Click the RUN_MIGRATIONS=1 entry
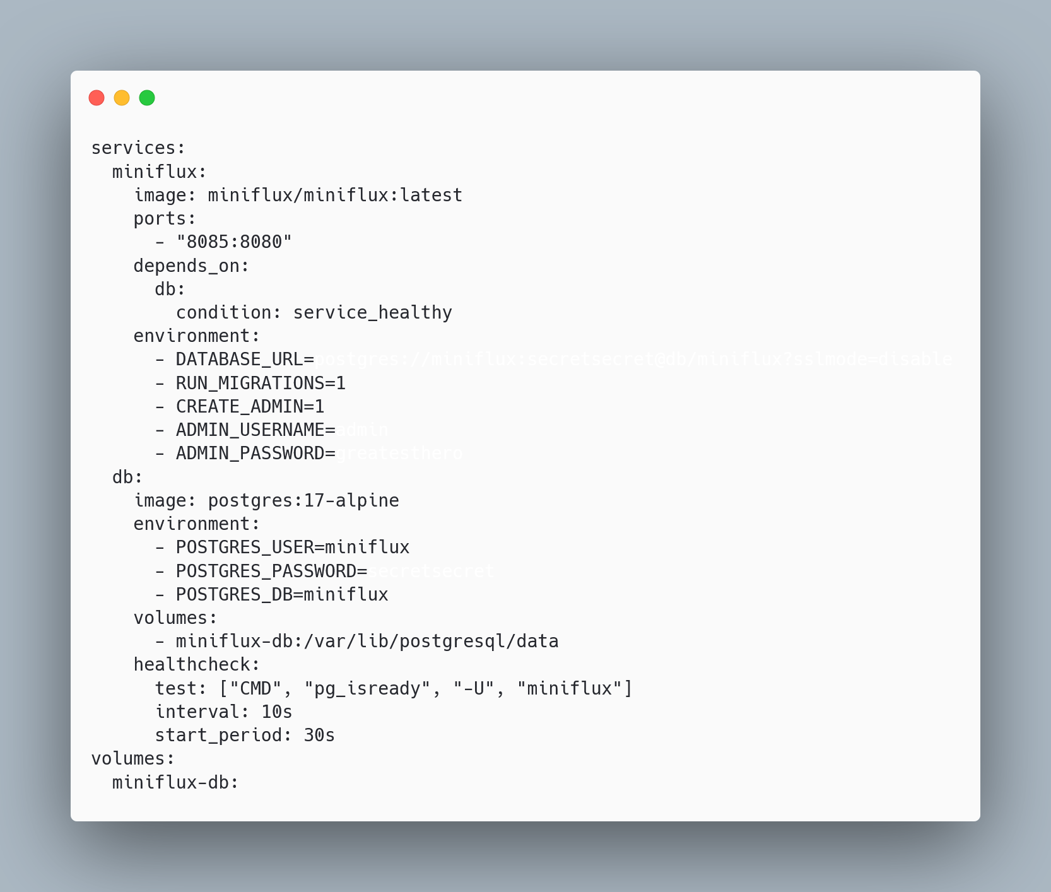 click(x=261, y=383)
